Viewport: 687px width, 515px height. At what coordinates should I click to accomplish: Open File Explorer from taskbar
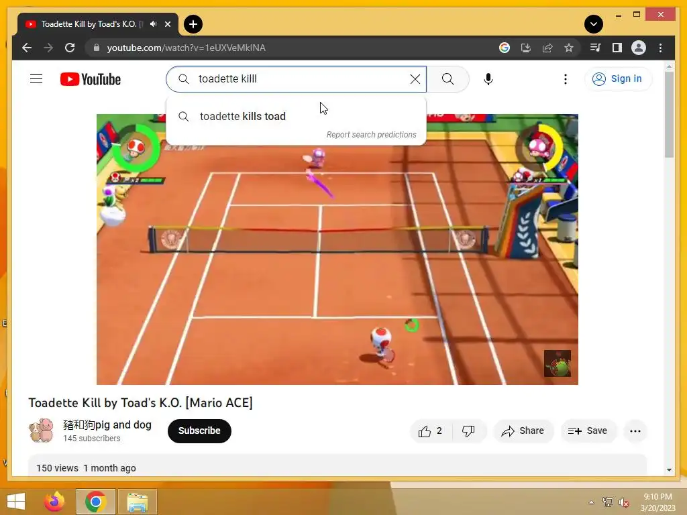click(x=137, y=502)
